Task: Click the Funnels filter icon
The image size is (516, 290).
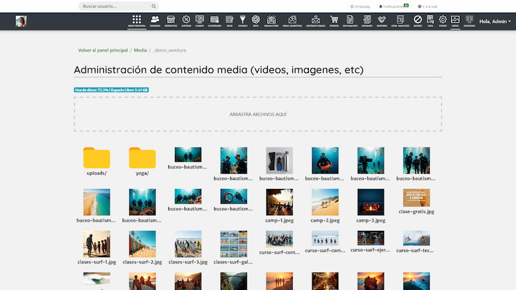Action: point(243,21)
